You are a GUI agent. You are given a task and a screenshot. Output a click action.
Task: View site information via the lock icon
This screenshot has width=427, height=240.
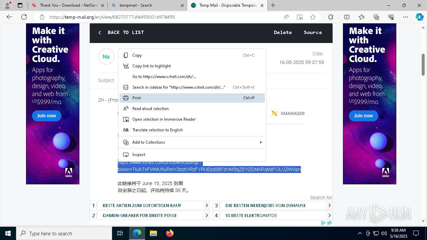point(42,17)
